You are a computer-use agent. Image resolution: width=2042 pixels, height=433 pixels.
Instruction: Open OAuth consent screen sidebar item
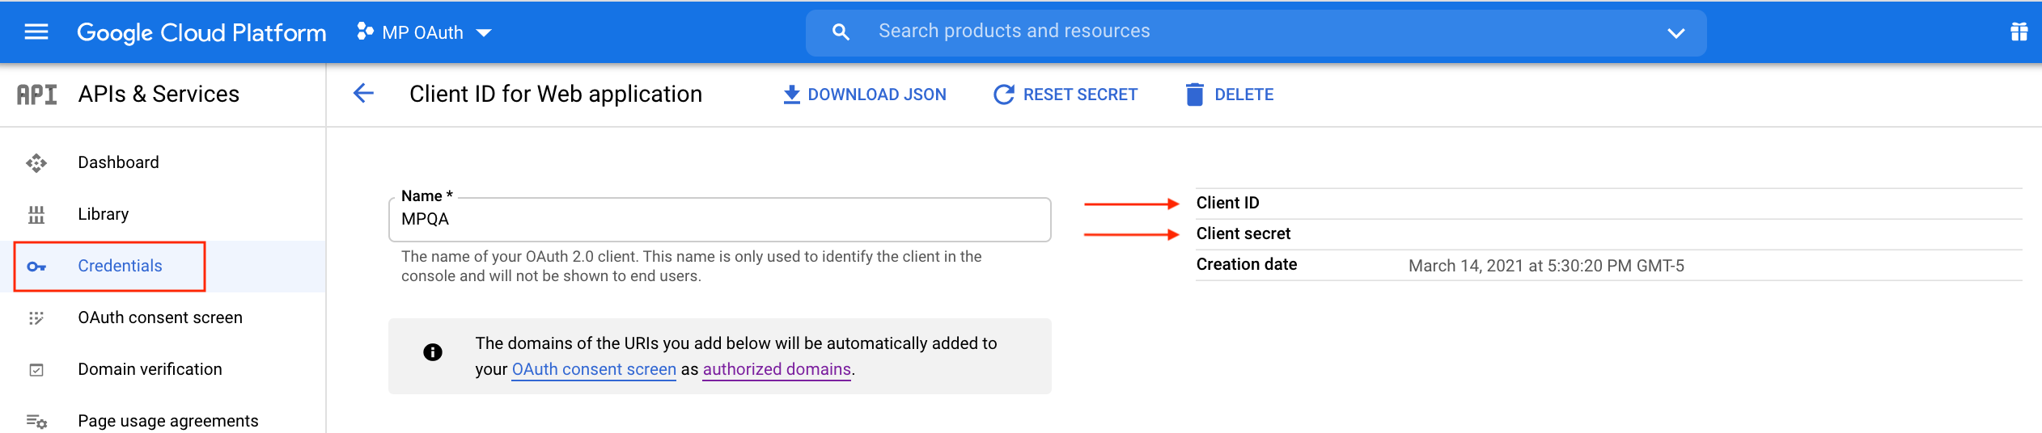click(x=163, y=318)
